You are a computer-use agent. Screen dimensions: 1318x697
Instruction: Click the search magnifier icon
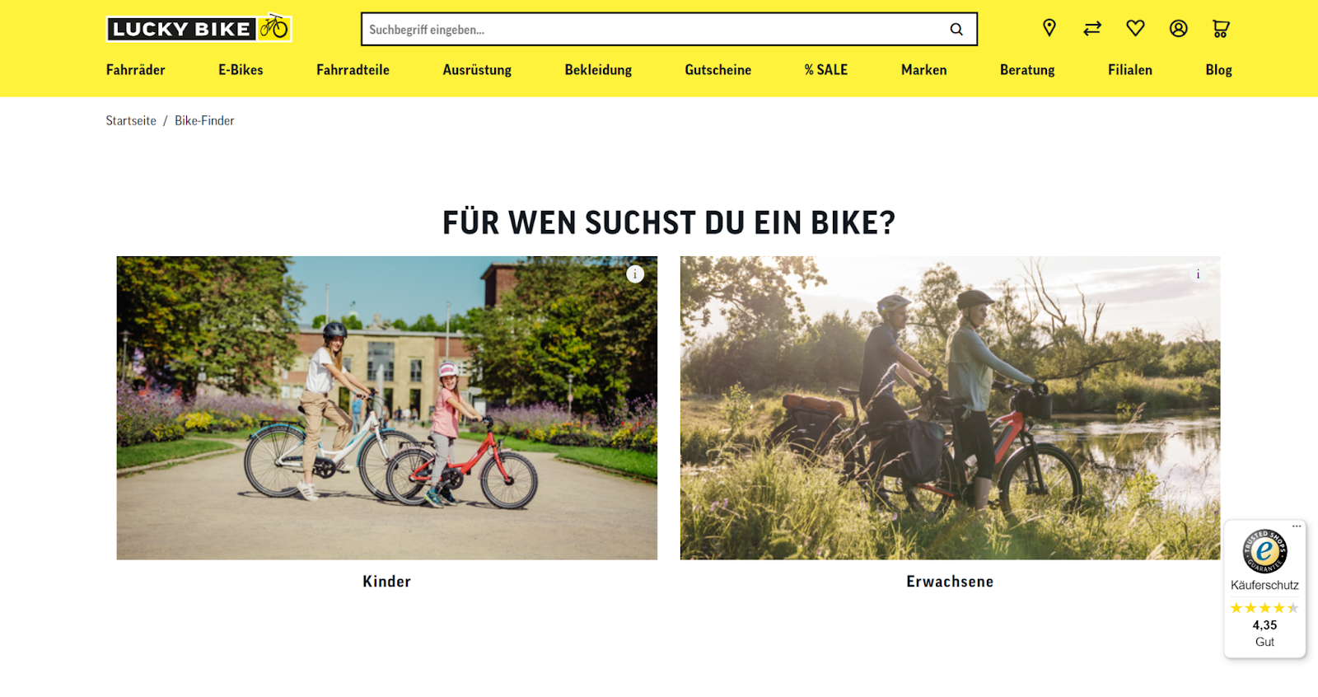(956, 30)
